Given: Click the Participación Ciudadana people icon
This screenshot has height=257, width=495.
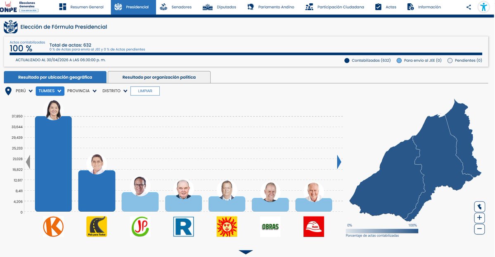Looking at the screenshot, I should coord(309,7).
